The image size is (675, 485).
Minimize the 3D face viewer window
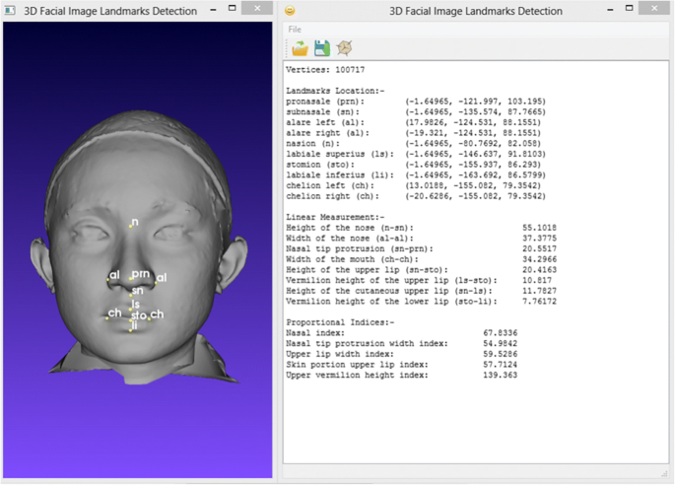[211, 9]
